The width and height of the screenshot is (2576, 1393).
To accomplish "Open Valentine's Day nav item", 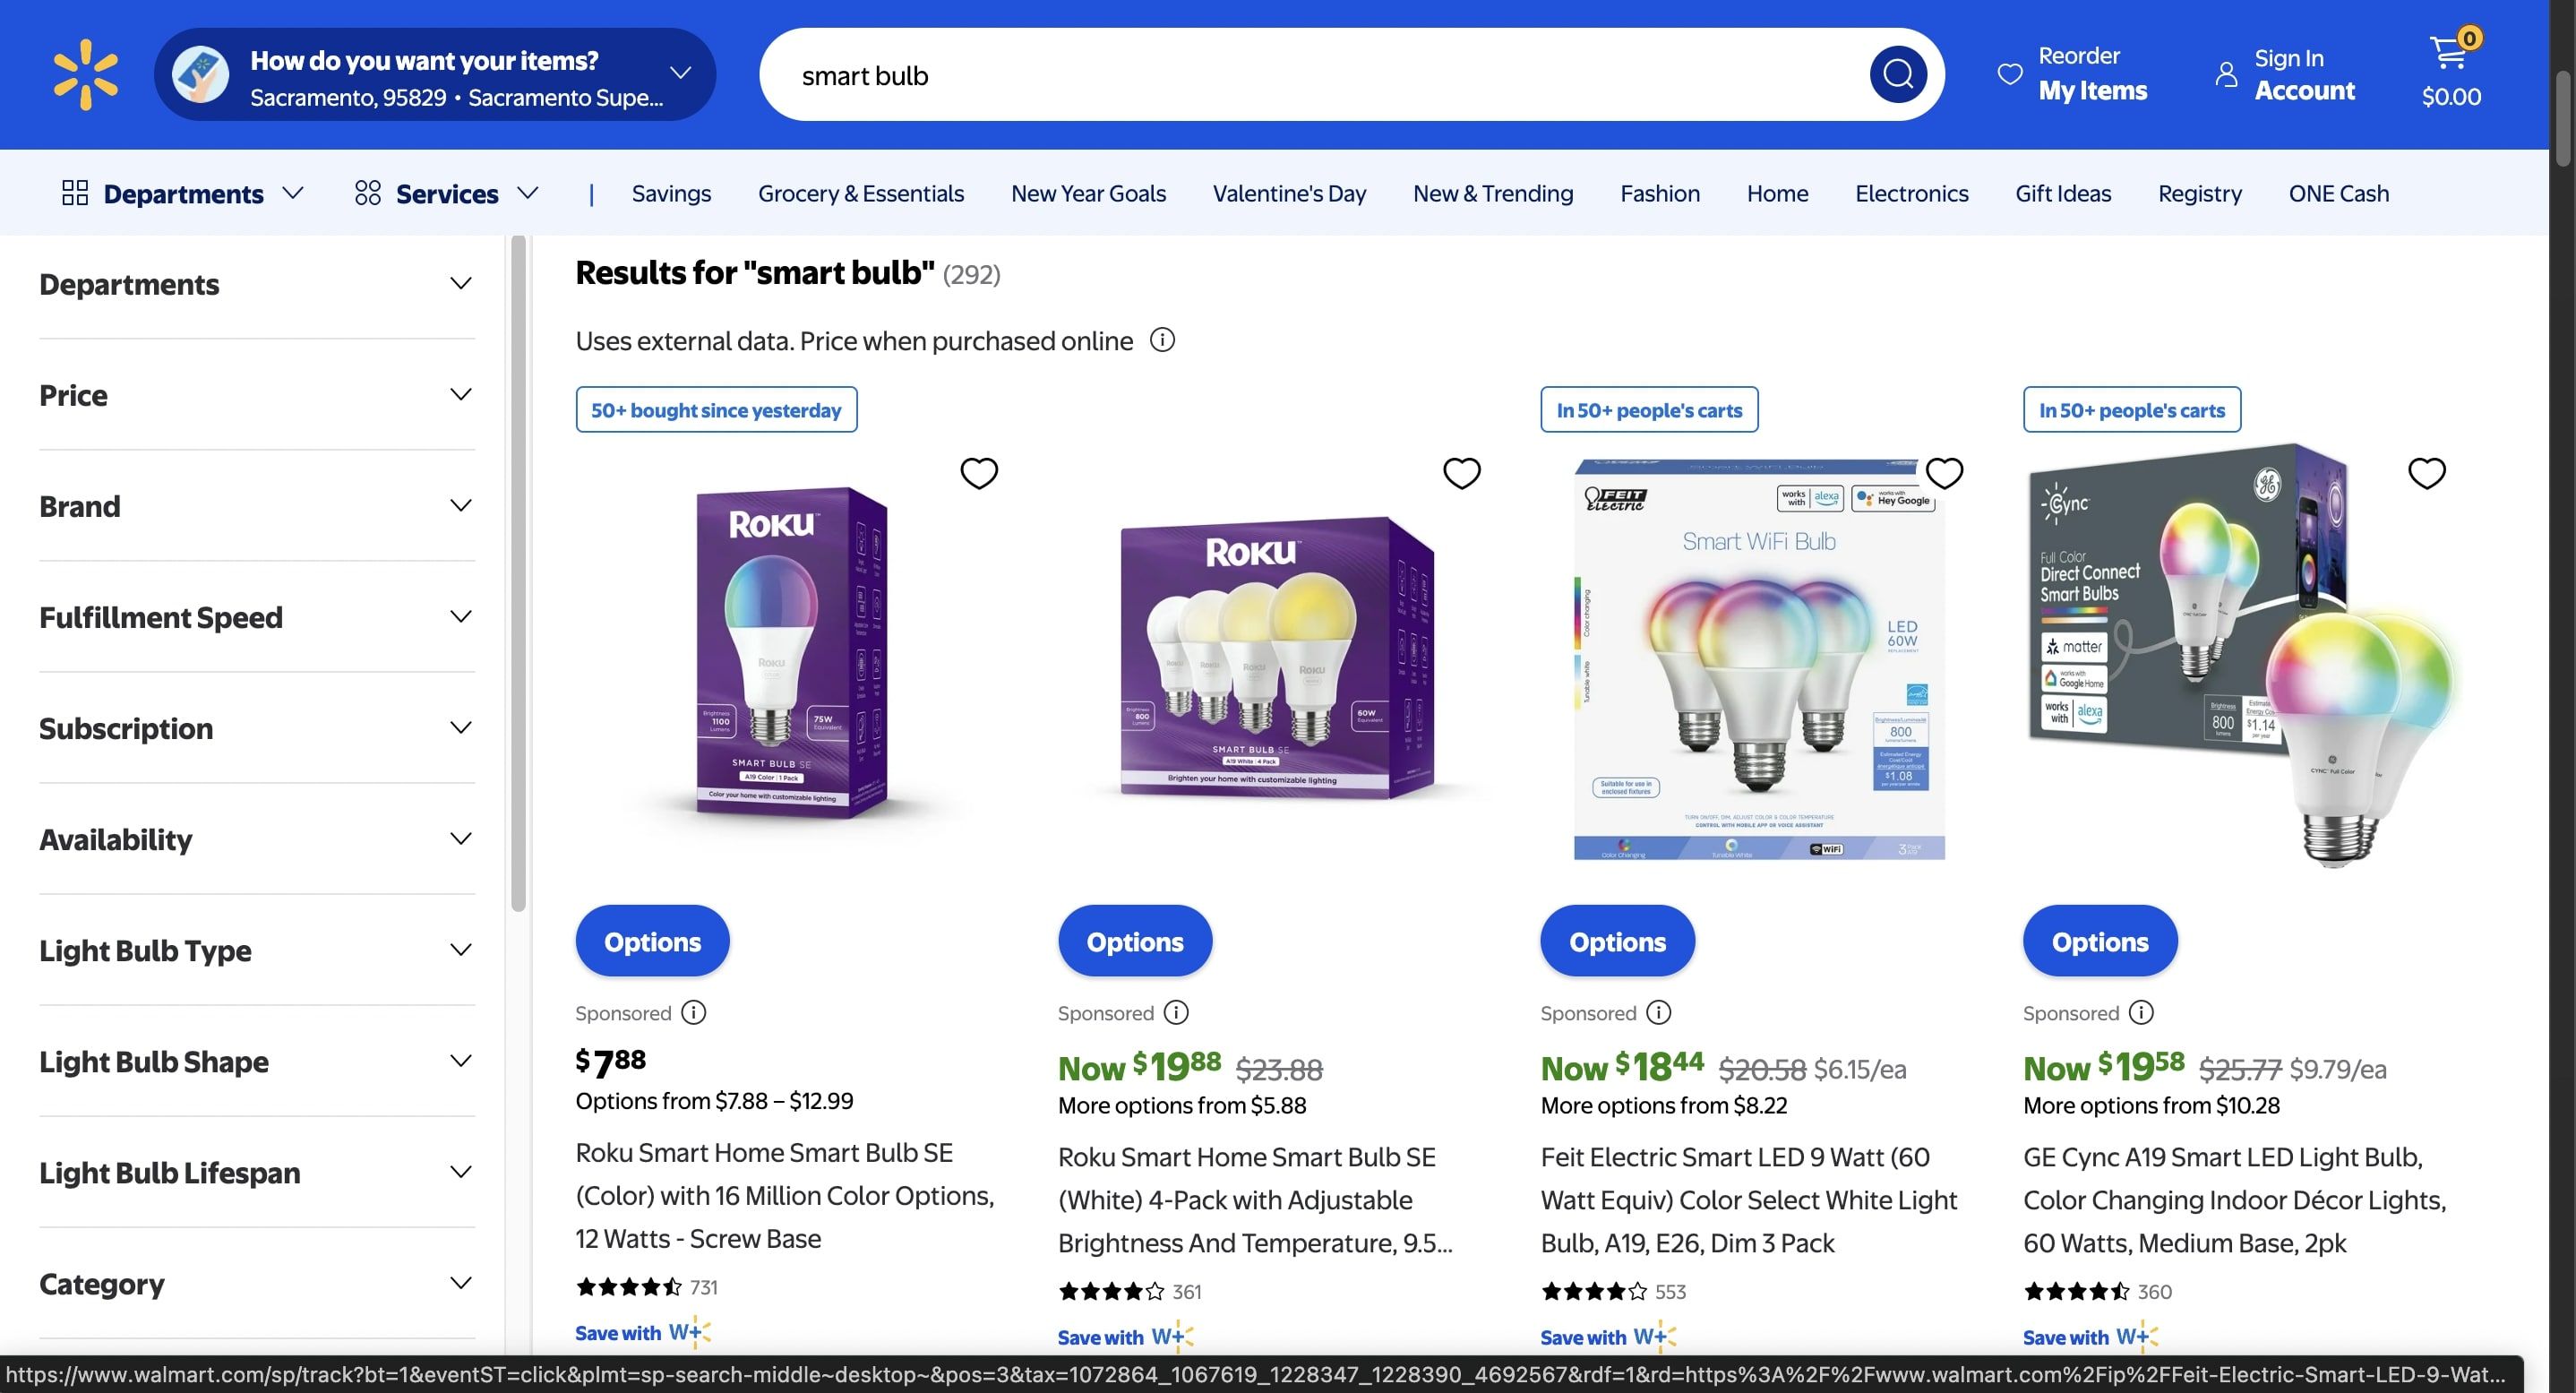I will (x=1289, y=193).
